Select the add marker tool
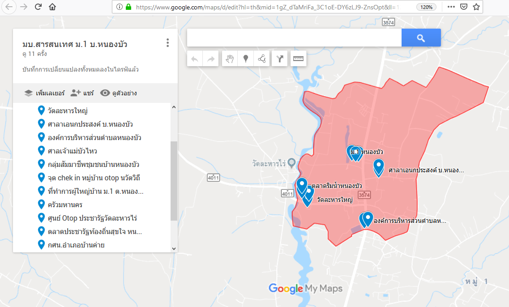Image resolution: width=509 pixels, height=307 pixels. coord(246,59)
